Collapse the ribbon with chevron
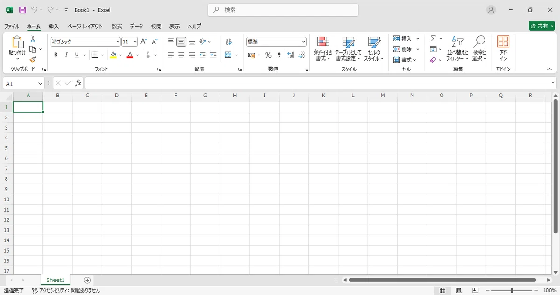This screenshot has width=560, height=295. (549, 69)
